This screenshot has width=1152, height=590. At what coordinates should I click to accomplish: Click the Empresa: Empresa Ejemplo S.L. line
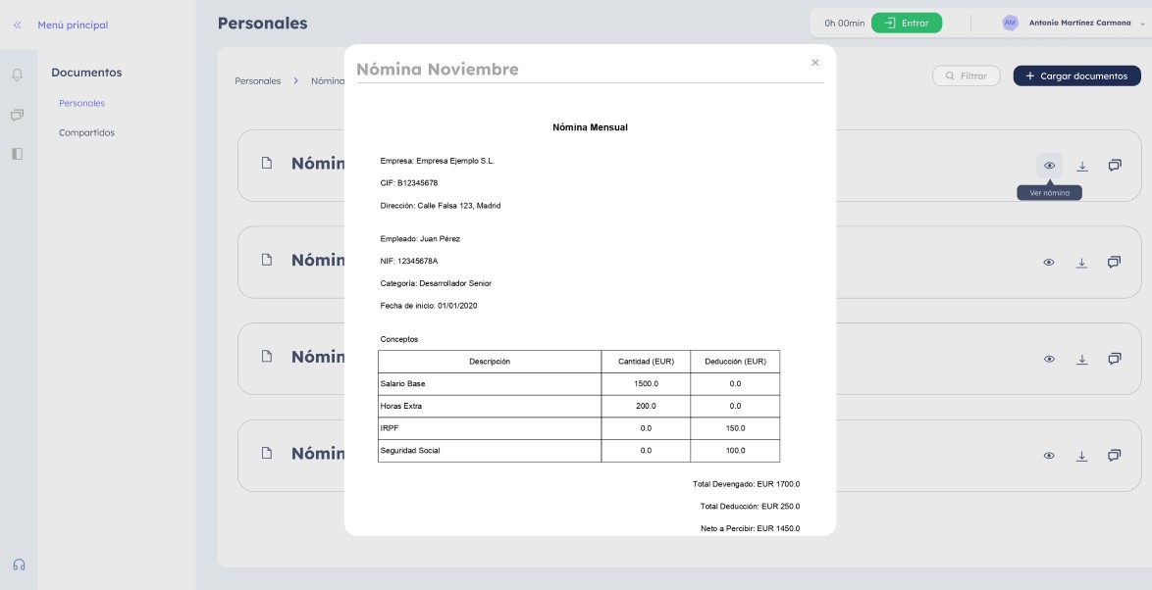(x=438, y=161)
